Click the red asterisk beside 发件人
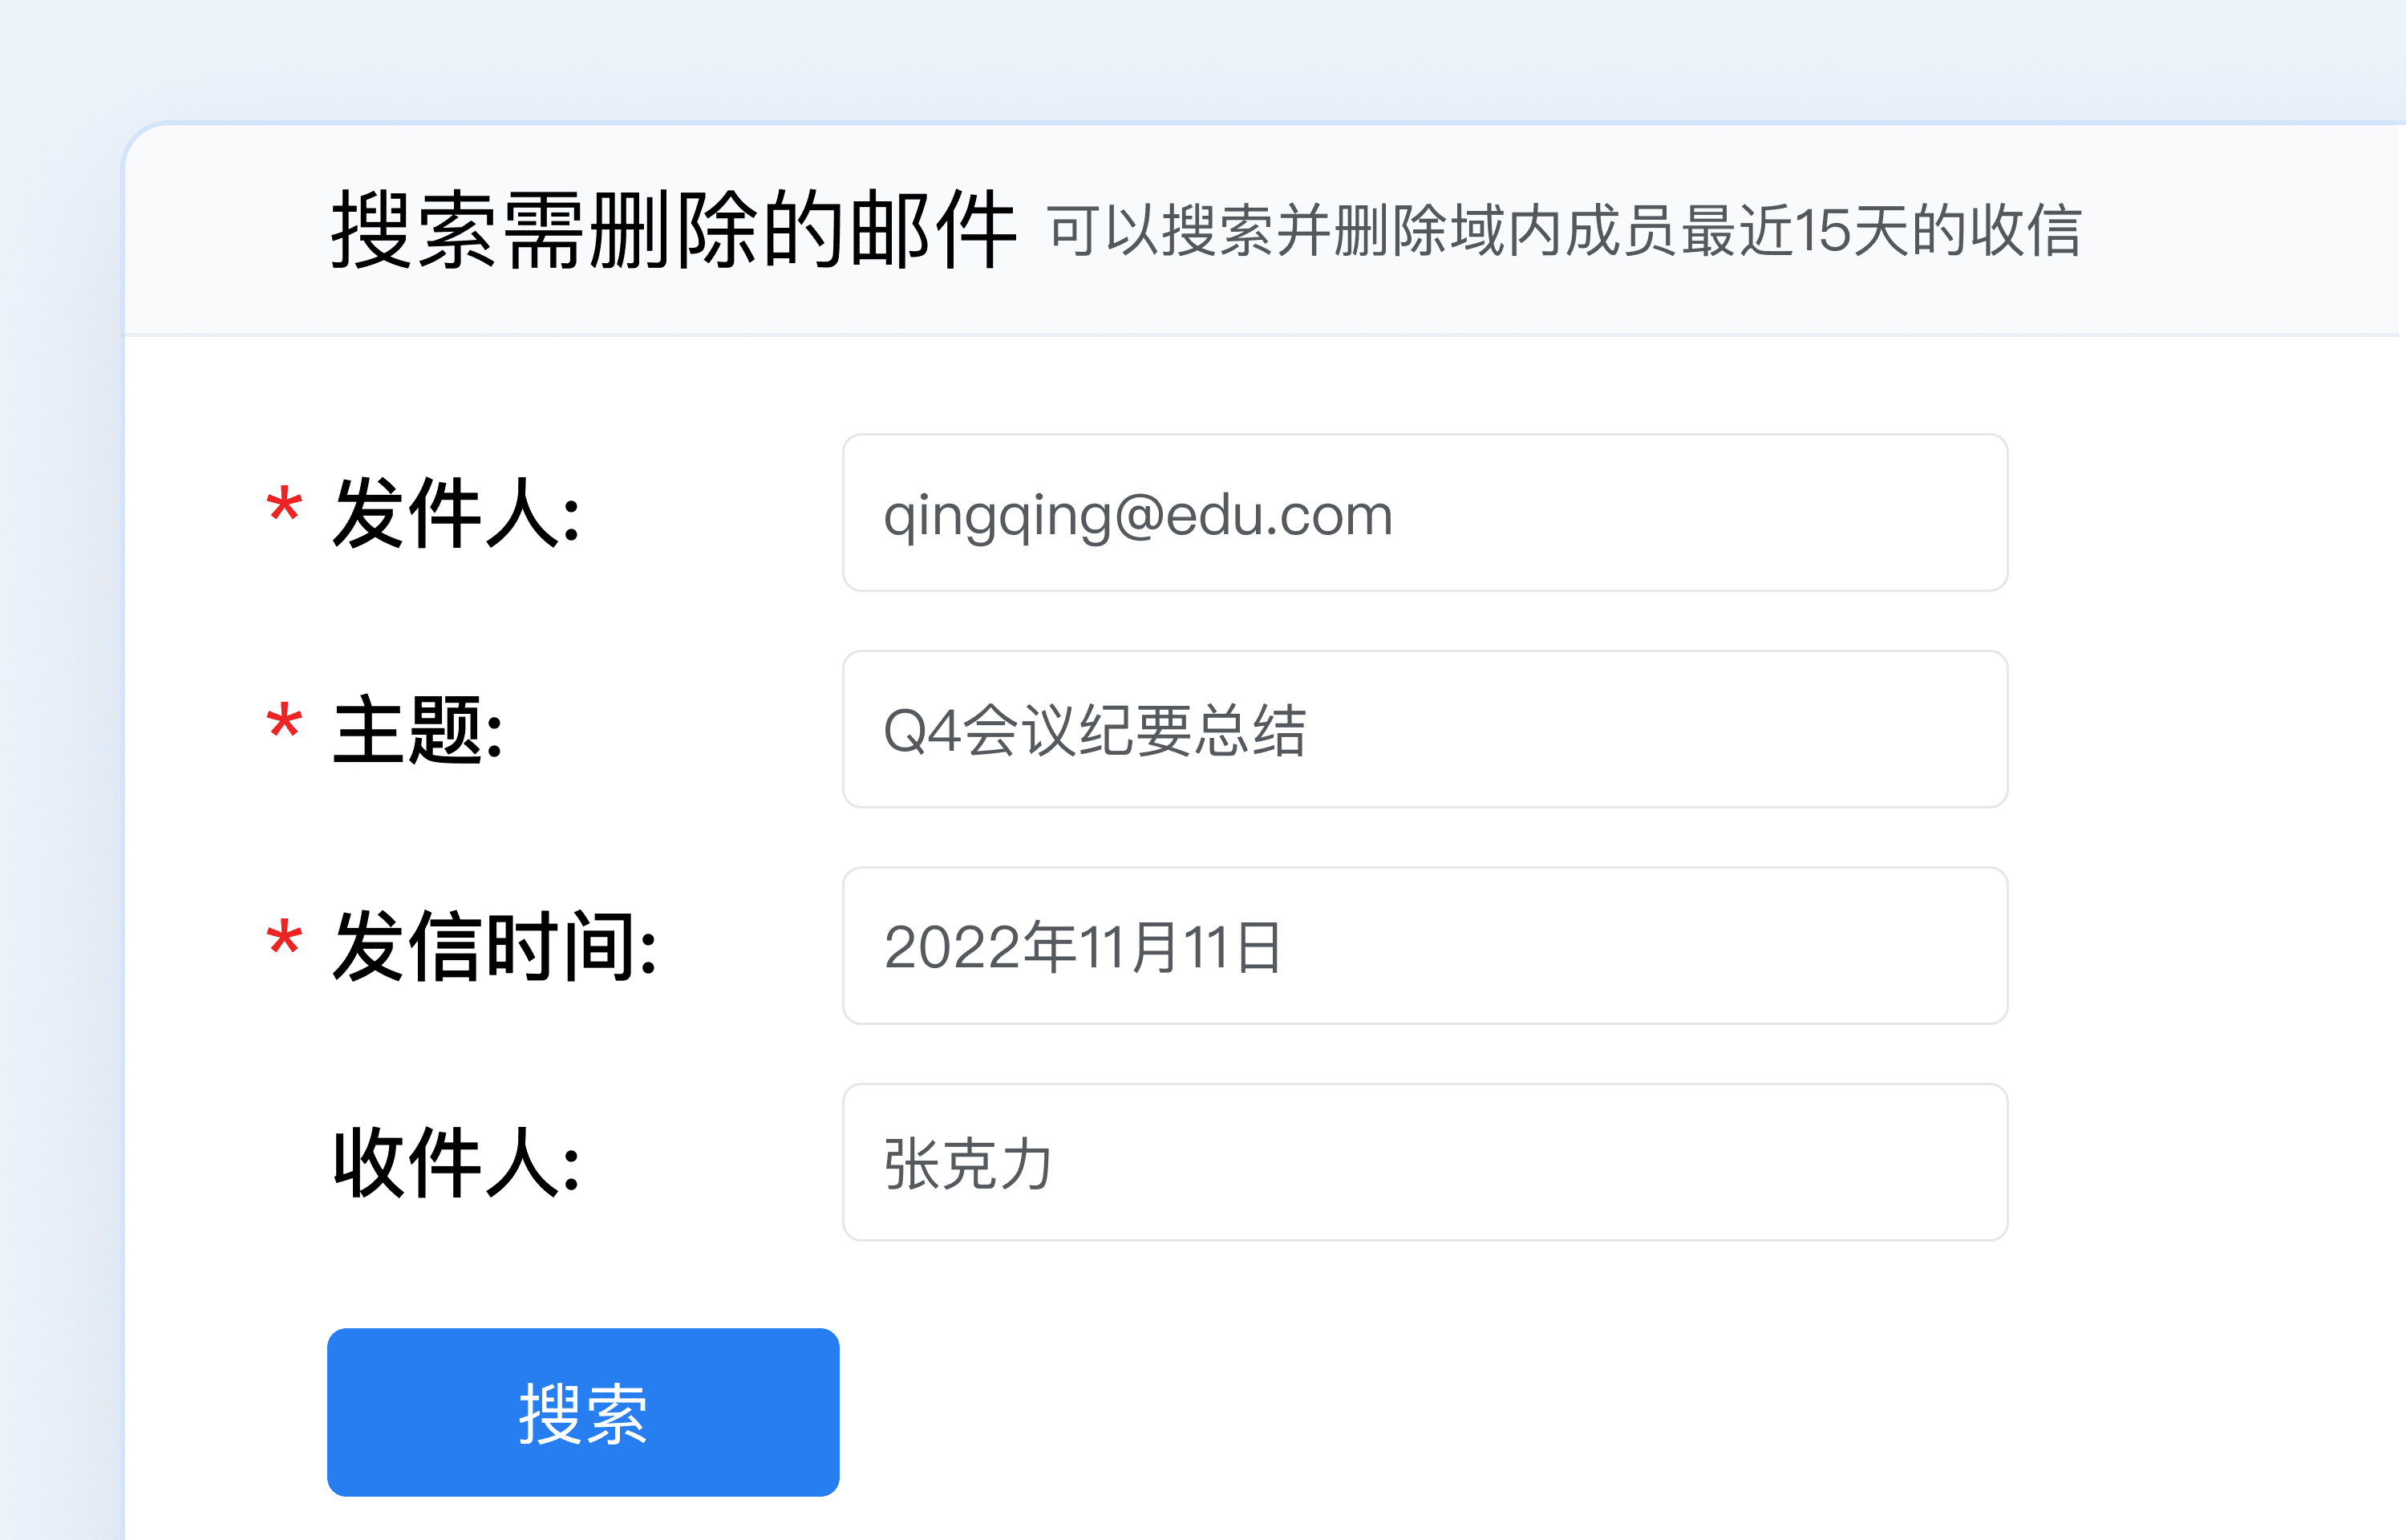 [284, 506]
